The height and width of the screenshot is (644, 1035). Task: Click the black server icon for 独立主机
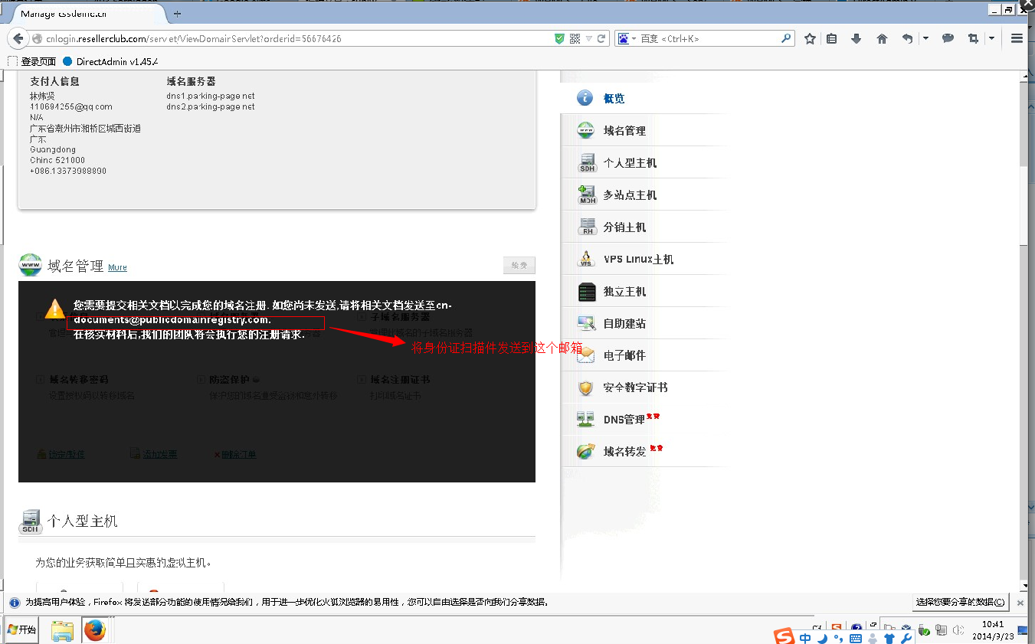587,291
